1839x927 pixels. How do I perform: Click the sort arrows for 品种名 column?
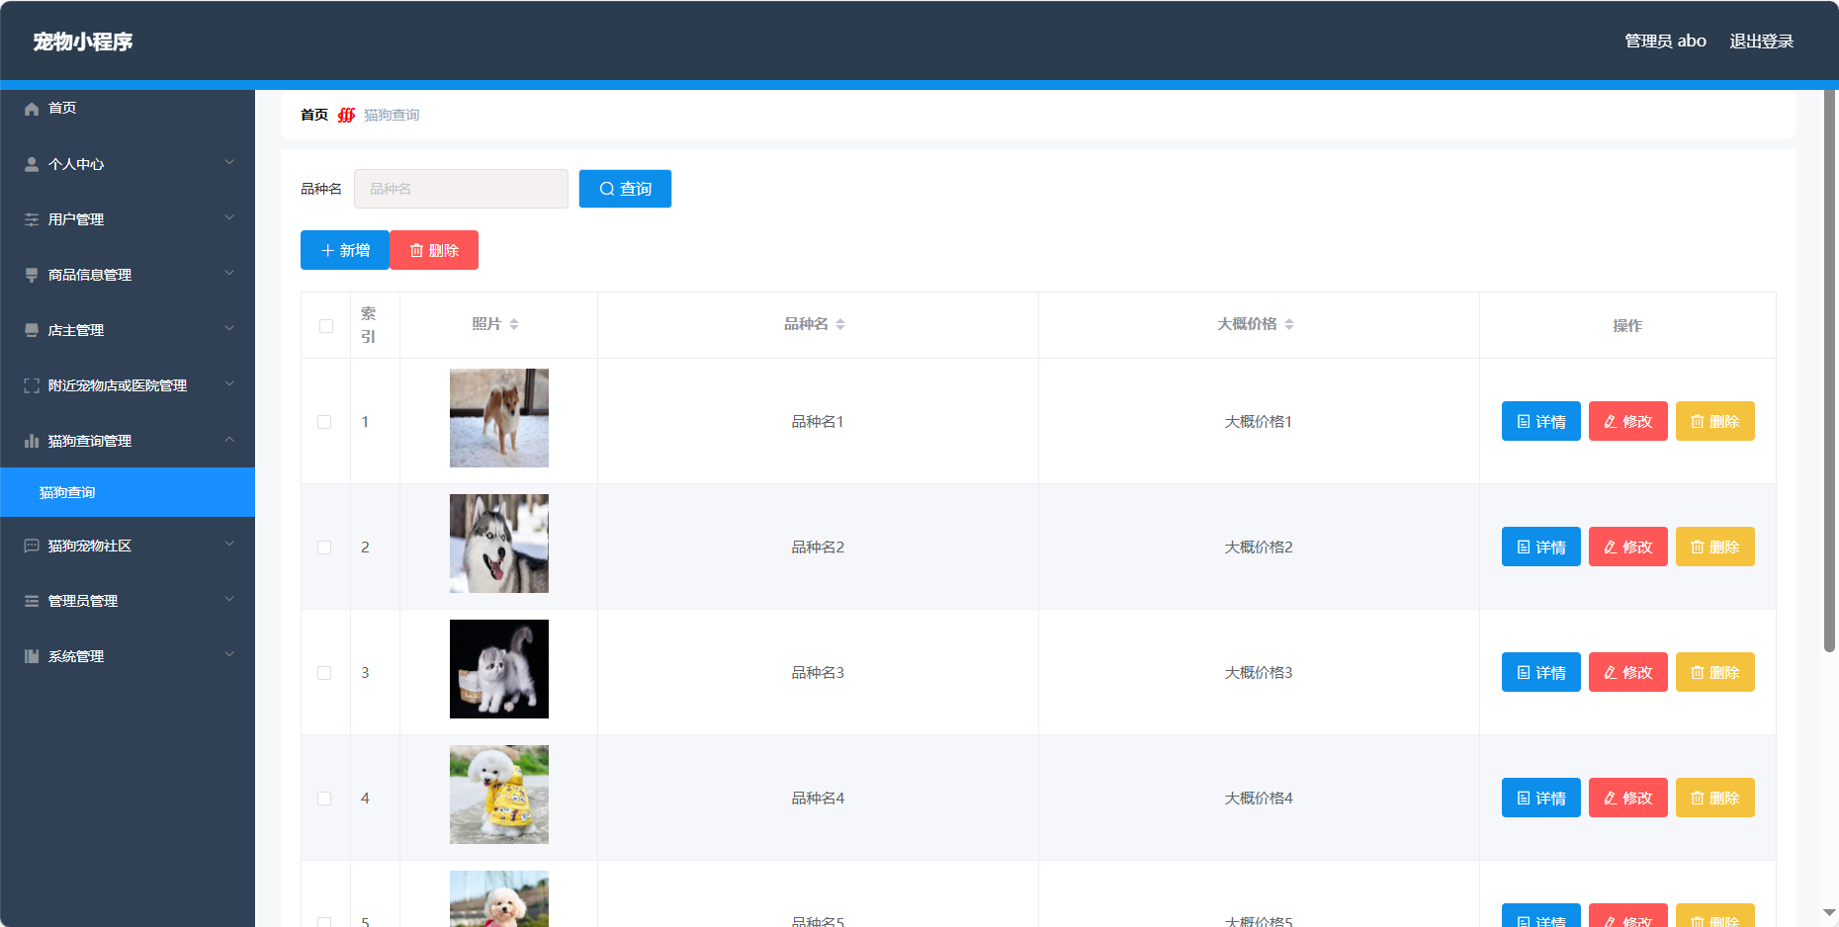click(x=840, y=324)
